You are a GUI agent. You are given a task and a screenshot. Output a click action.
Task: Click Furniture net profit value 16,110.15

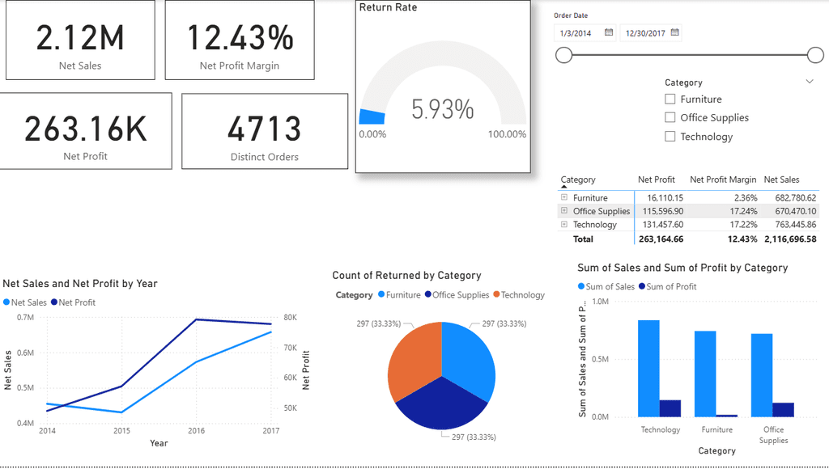click(665, 197)
